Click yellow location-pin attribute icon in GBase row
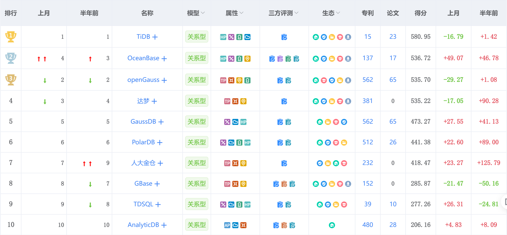Screen dimensions: 507x235 coord(243,184)
